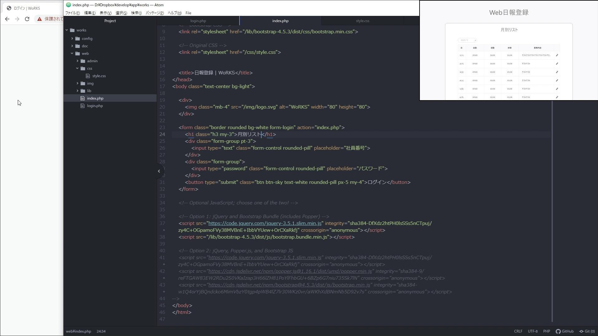Screen dimensions: 598x336
Task: Click the img folder icon
Action: pyautogui.click(x=83, y=83)
